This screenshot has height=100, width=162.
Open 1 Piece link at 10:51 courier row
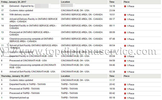pyautogui.click(x=130, y=15)
